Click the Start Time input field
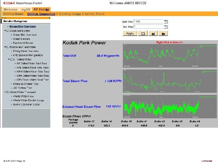This screenshot has width=218, height=163. point(148,21)
